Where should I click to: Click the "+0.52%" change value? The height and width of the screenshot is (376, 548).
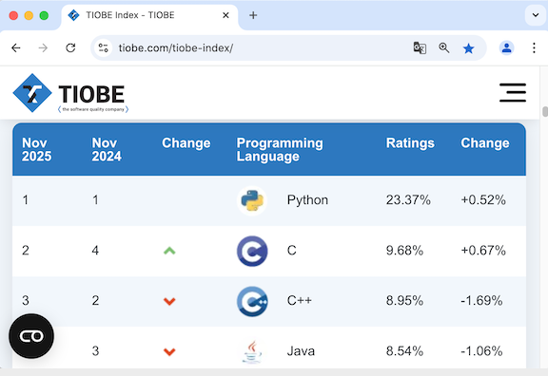click(483, 199)
